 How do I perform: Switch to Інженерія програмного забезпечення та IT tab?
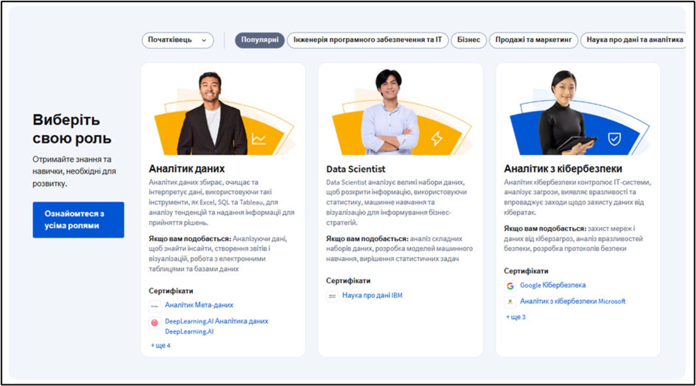[367, 40]
